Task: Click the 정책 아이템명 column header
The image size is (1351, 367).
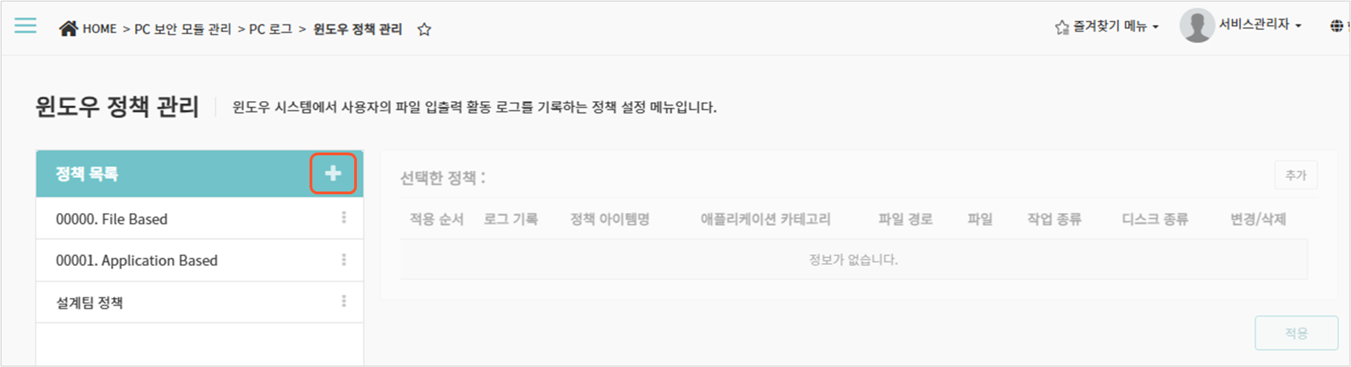Action: [610, 219]
